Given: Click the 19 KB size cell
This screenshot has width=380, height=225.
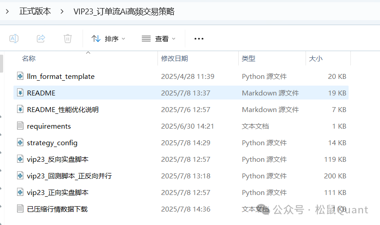Looking at the screenshot, I should pyautogui.click(x=337, y=93).
